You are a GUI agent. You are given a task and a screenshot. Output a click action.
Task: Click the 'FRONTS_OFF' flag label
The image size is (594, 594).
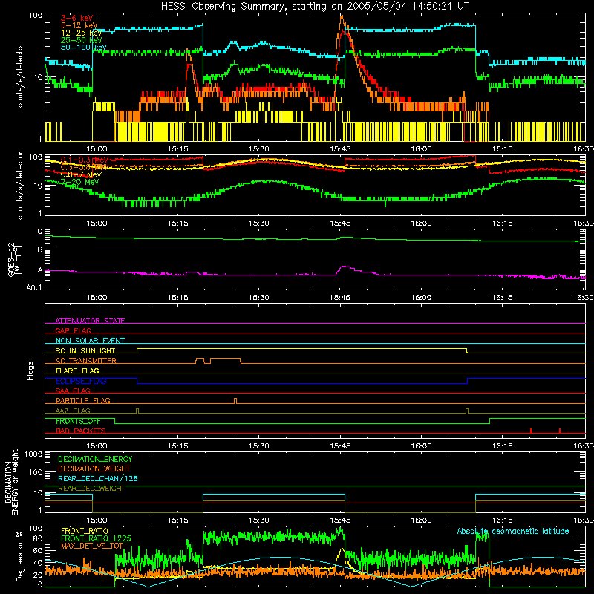tap(78, 421)
